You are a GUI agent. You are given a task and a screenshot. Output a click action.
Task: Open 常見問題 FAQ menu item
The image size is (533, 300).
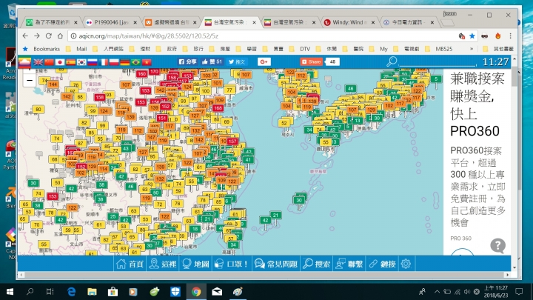pyautogui.click(x=276, y=264)
